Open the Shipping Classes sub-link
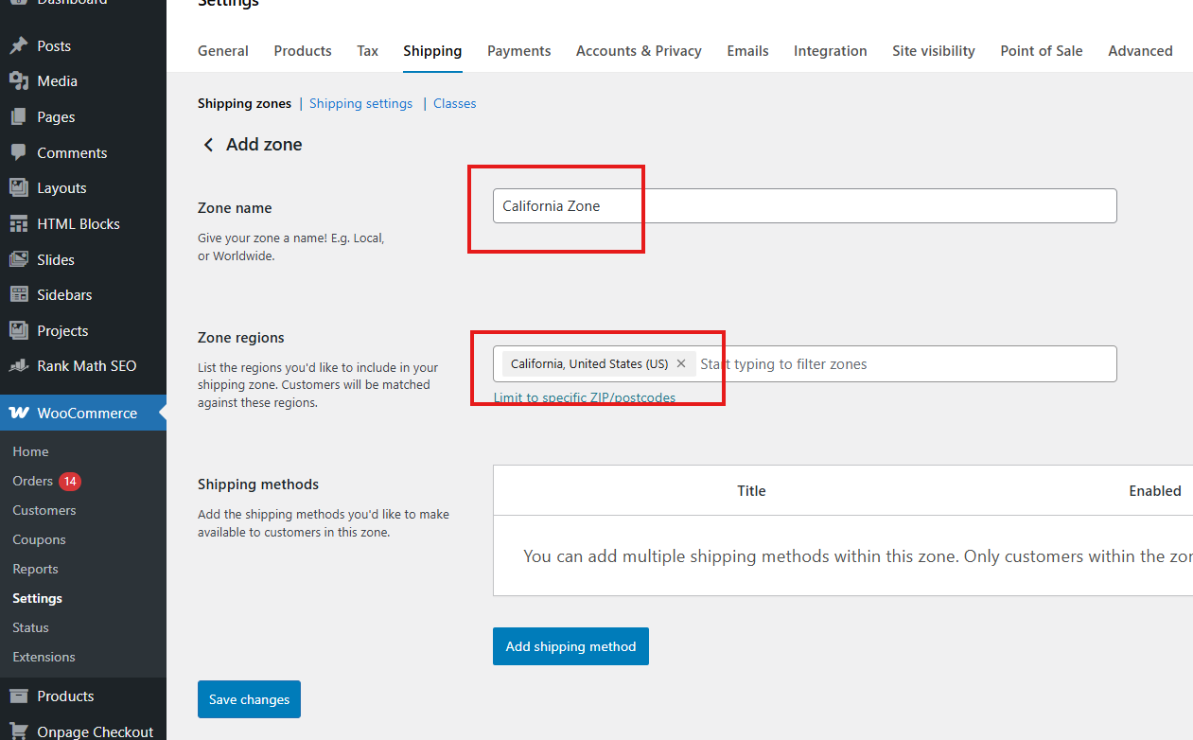This screenshot has height=740, width=1193. (454, 104)
